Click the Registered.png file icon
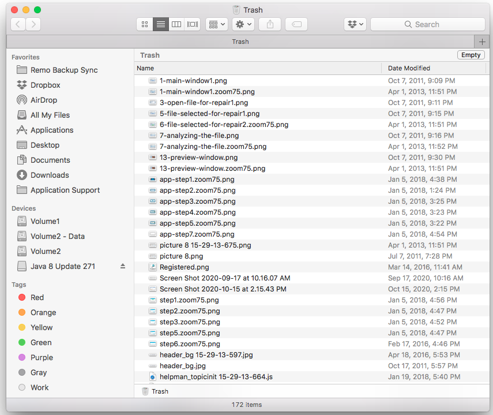The image size is (493, 415). (x=152, y=267)
